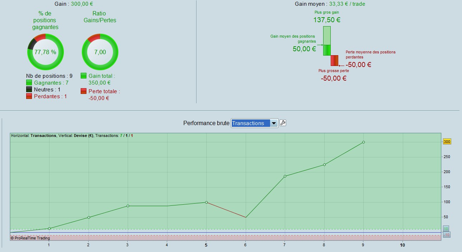
Task: Click the red loss bar in average gain chart
Action: (334, 61)
